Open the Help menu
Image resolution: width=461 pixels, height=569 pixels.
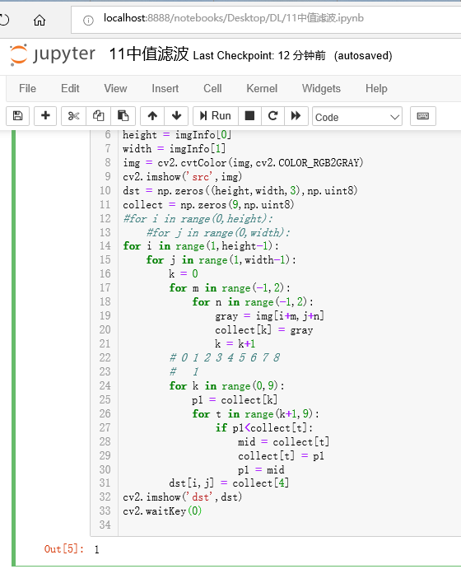coord(376,89)
